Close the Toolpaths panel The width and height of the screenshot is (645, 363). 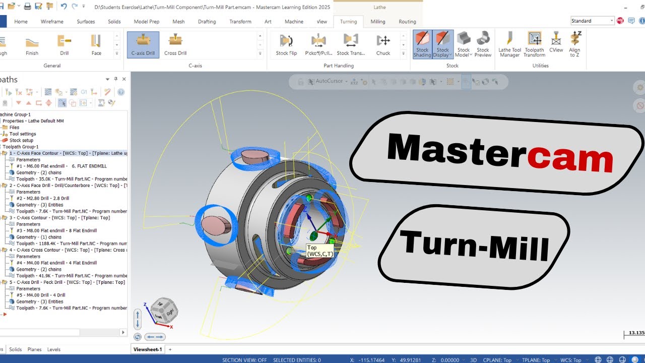pyautogui.click(x=124, y=79)
